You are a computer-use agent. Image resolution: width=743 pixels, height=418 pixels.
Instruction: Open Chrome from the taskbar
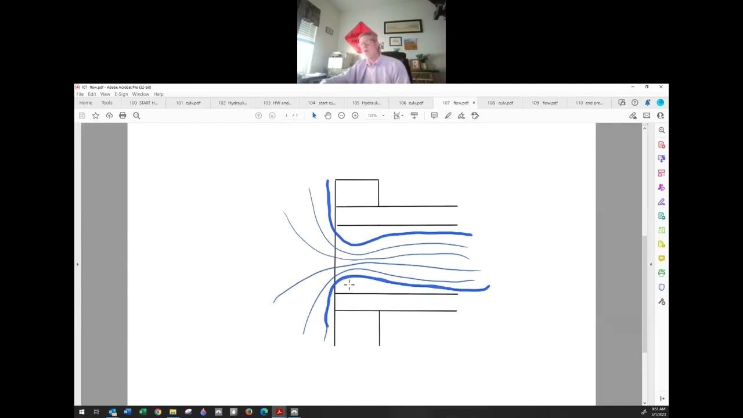[x=158, y=412]
